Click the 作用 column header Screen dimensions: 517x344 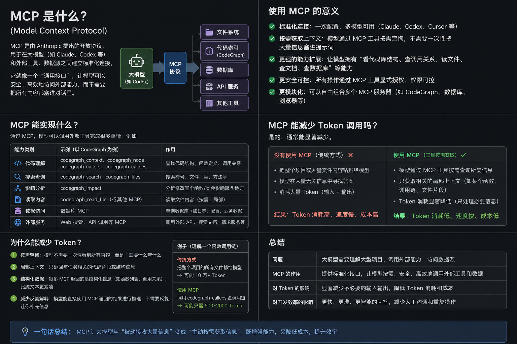pyautogui.click(x=170, y=149)
